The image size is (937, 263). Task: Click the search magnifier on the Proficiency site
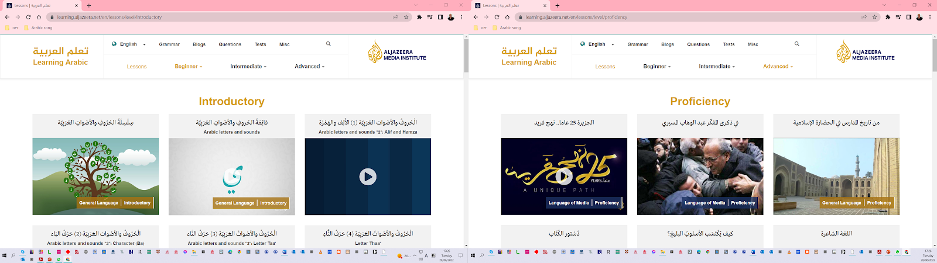[x=797, y=44]
